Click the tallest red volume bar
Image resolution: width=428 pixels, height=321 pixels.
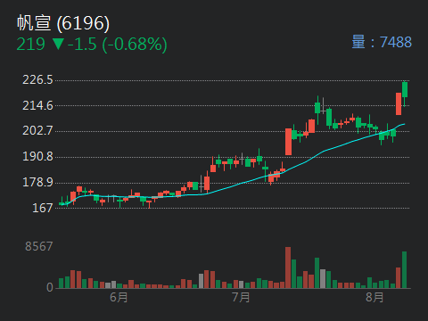click(x=288, y=267)
